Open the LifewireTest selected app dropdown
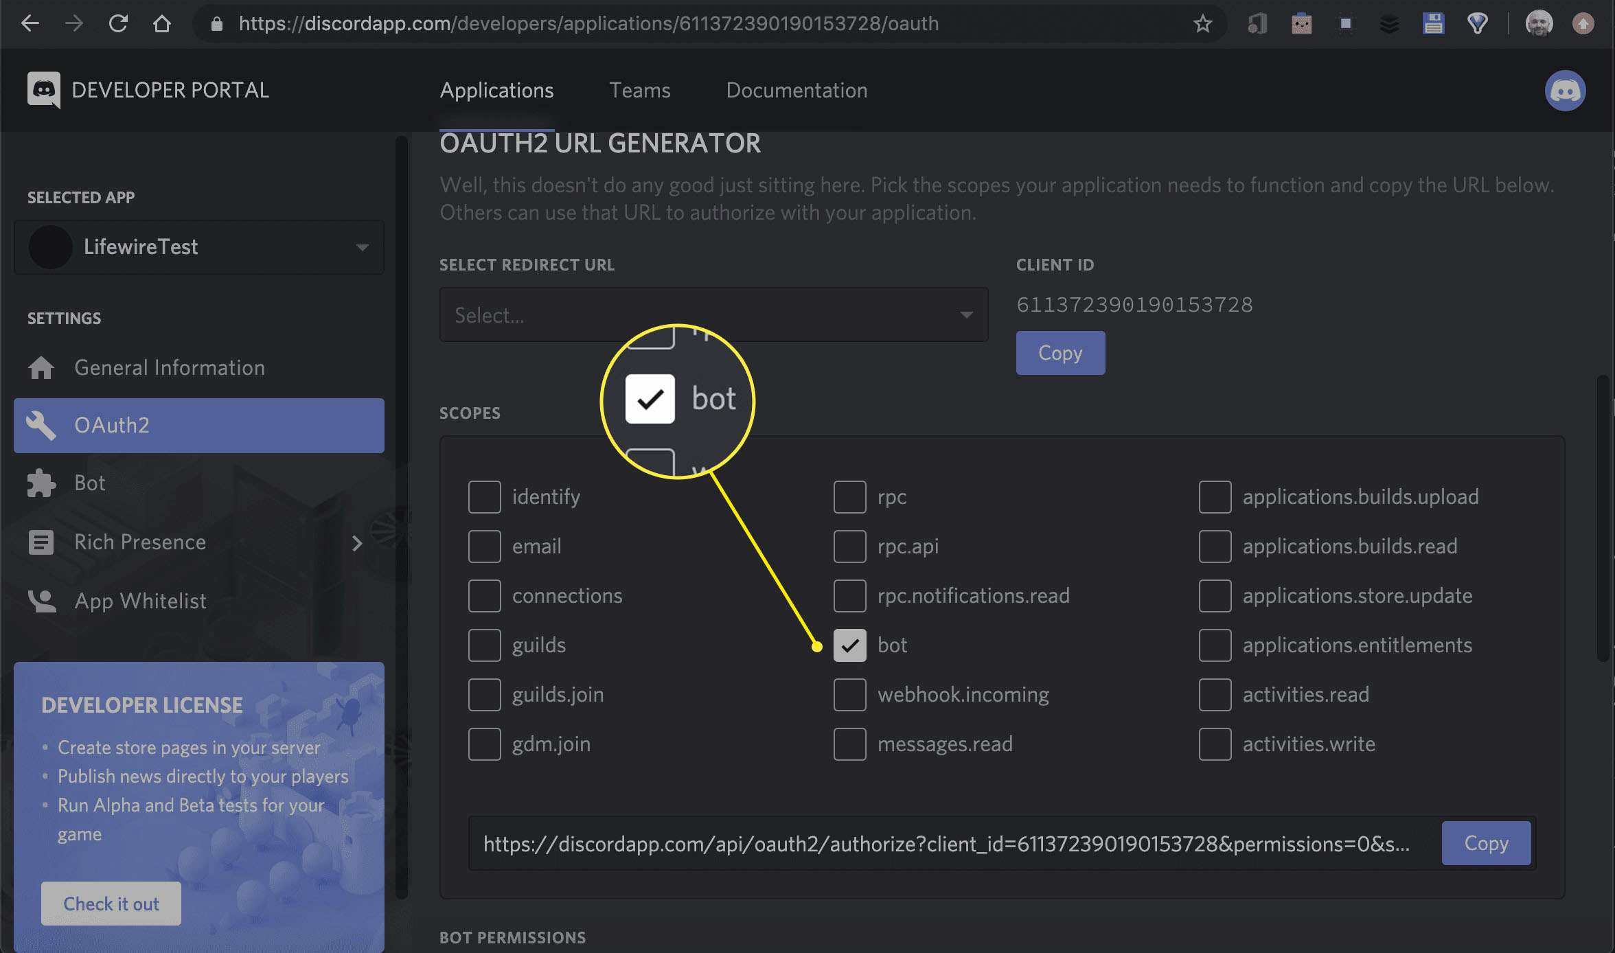The image size is (1615, 953). (x=199, y=247)
